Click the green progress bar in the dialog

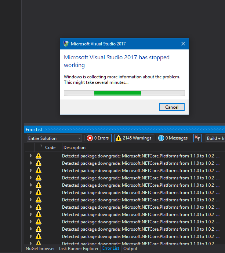click(x=124, y=93)
